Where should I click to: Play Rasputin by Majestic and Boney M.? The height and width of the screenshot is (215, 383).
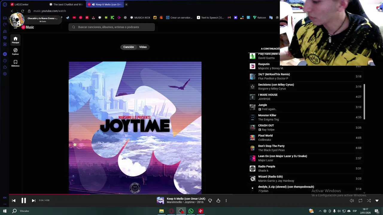click(305, 66)
